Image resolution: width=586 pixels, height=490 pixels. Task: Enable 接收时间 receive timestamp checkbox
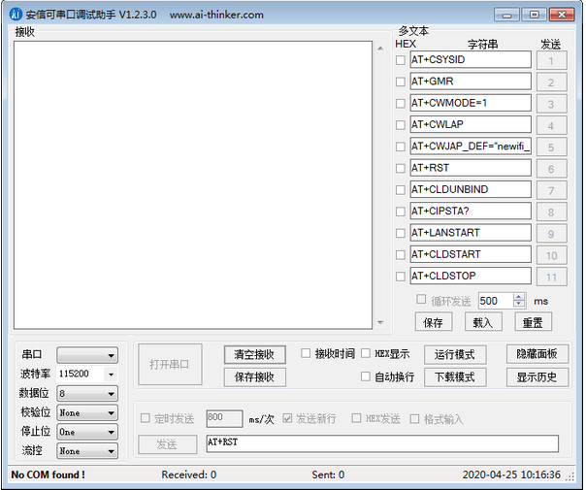306,353
